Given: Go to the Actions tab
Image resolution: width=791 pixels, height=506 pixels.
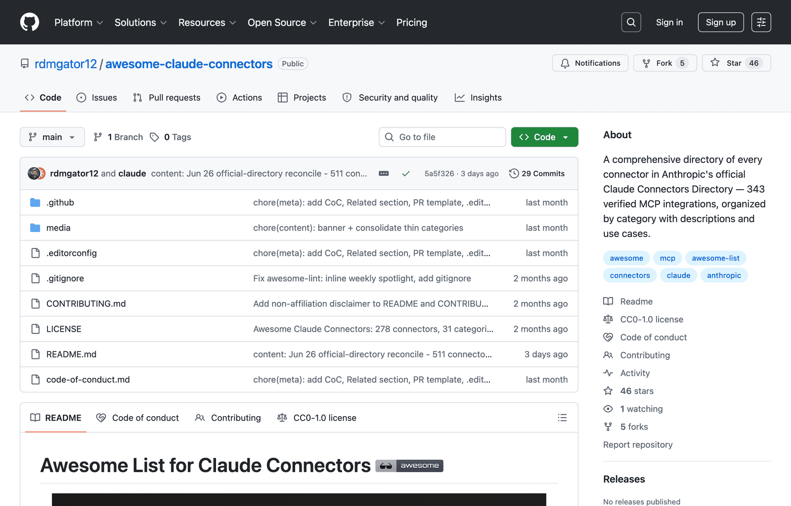Looking at the screenshot, I should pyautogui.click(x=239, y=98).
